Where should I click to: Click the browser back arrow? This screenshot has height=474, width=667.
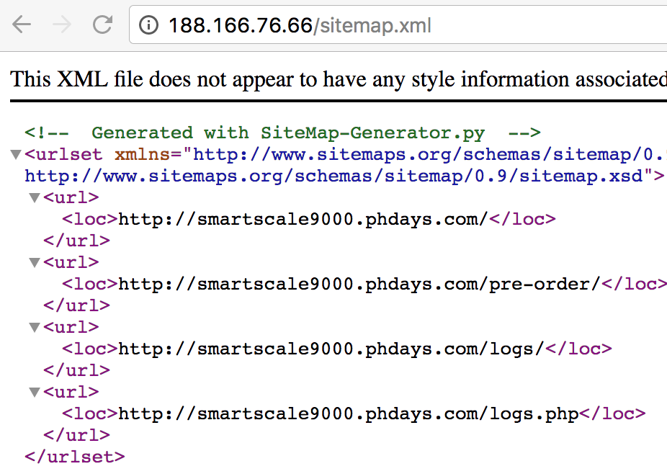click(x=22, y=25)
